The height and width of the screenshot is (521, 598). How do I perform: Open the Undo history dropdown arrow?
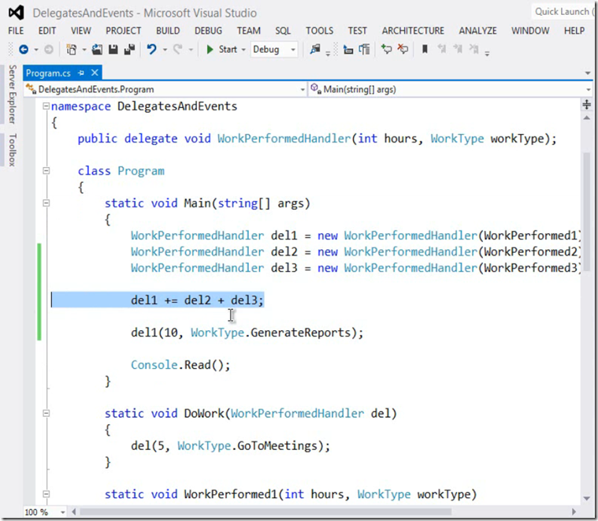pyautogui.click(x=165, y=50)
